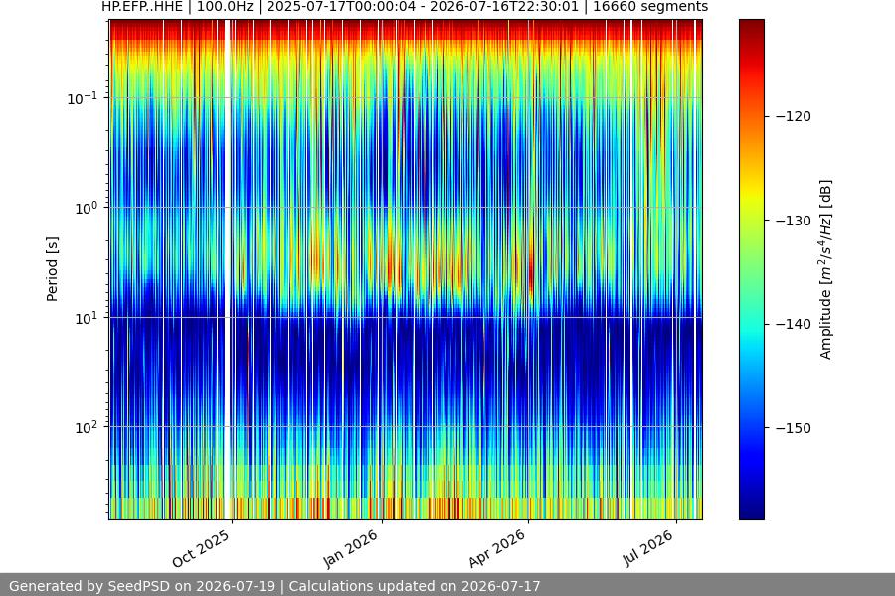Click the 10¹ period tick label
The height and width of the screenshot is (596, 895).
87,318
